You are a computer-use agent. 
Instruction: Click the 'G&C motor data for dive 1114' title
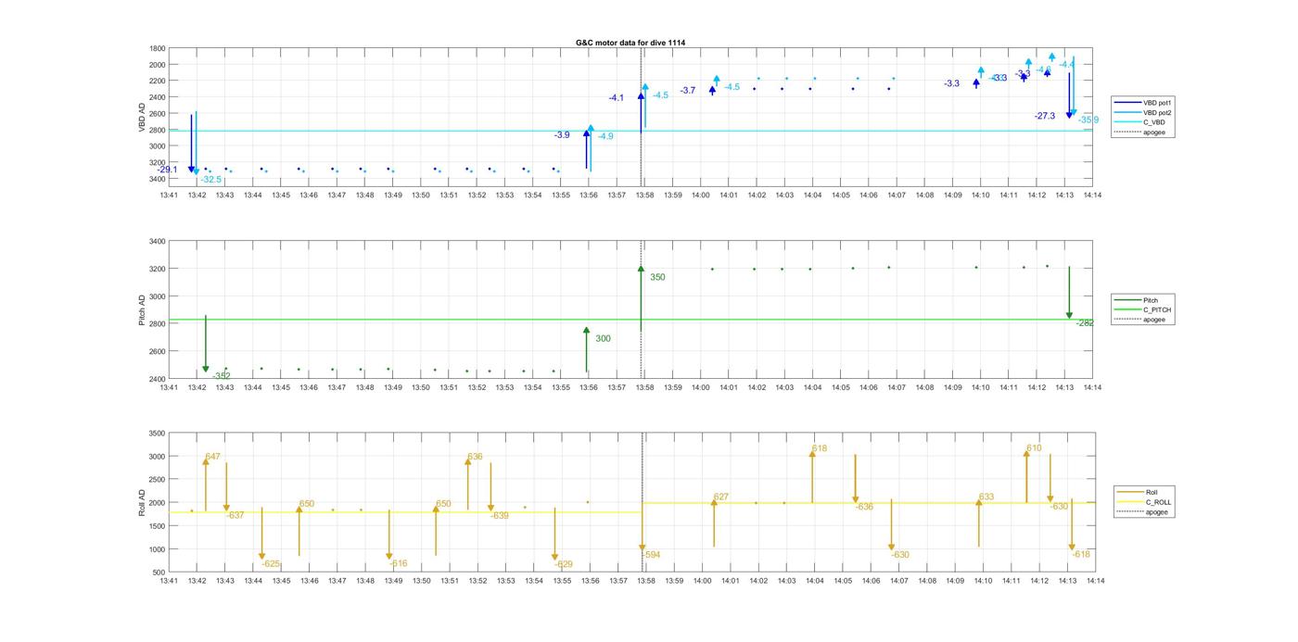630,43
